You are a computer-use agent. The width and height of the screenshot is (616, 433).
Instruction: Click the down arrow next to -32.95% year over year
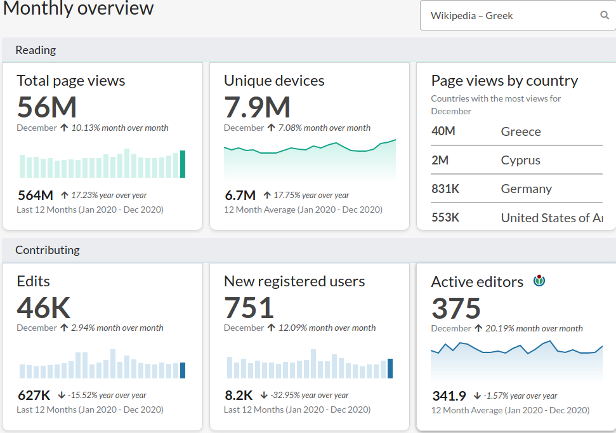[264, 395]
